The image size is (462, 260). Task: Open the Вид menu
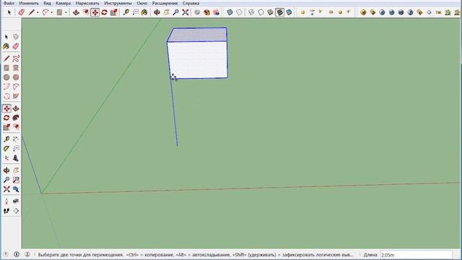tap(47, 3)
